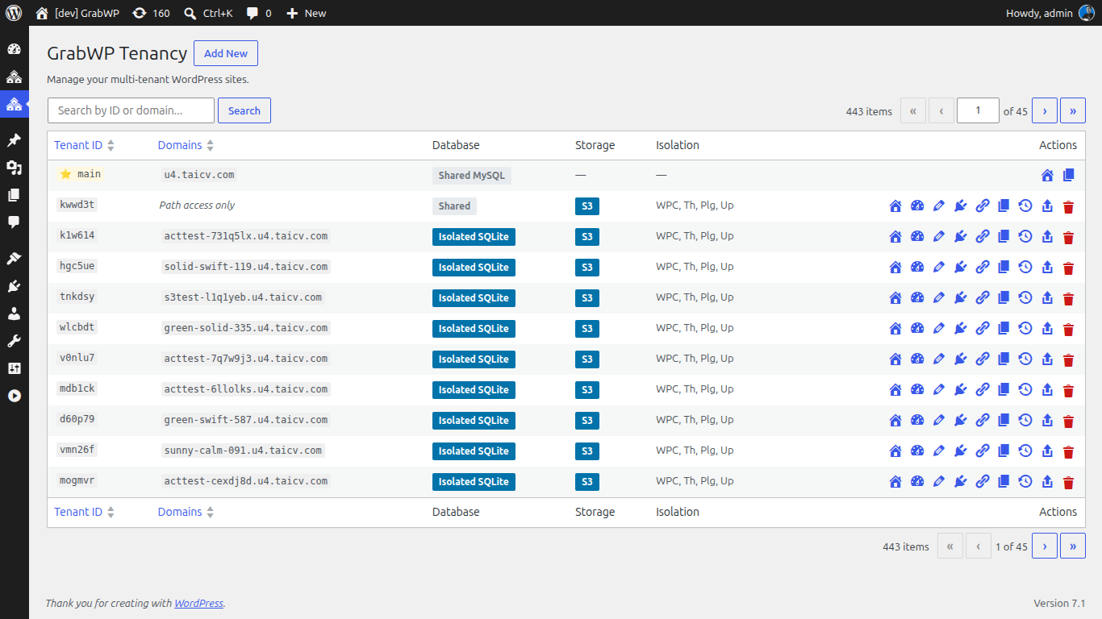Open the Media sidebar icon

tap(14, 168)
